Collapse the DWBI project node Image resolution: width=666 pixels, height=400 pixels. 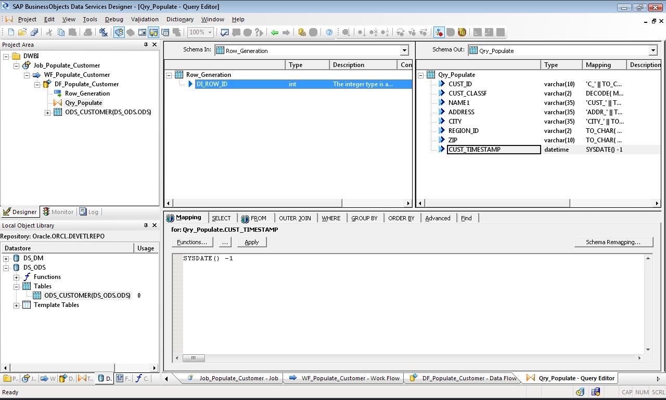6,56
